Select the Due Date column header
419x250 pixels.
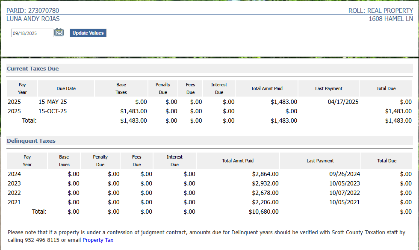pos(66,88)
